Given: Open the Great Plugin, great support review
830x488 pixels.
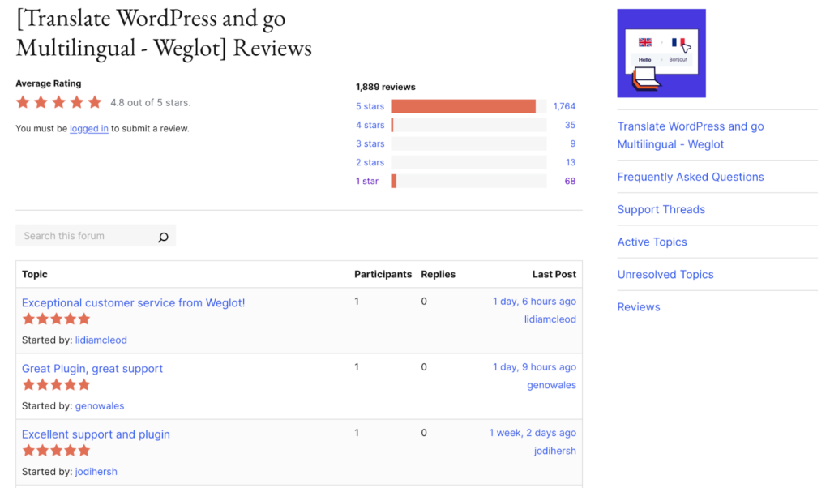Looking at the screenshot, I should [x=92, y=368].
